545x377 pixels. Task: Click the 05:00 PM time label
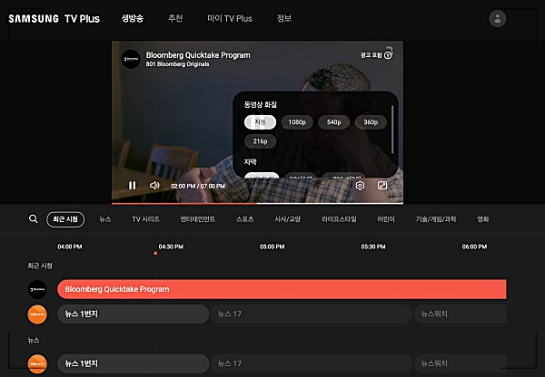(272, 246)
